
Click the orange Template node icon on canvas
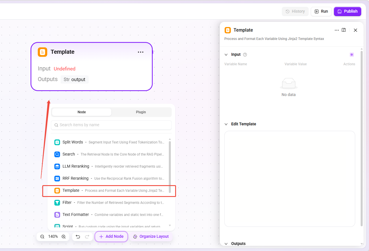43,52
